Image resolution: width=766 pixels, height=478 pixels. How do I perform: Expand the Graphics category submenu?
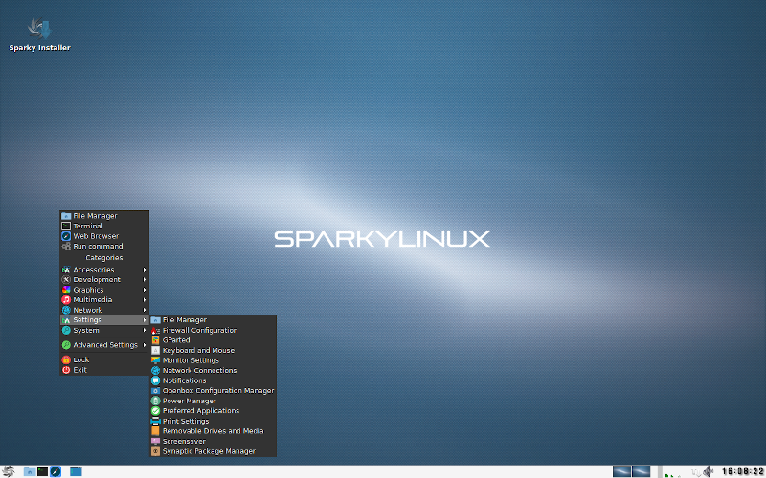click(x=104, y=290)
